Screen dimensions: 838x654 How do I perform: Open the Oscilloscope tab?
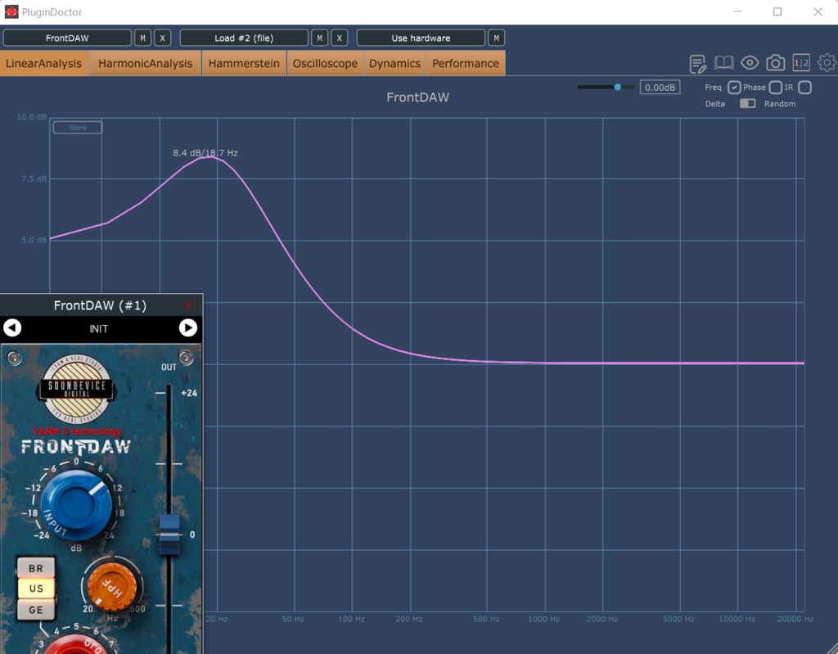point(325,63)
